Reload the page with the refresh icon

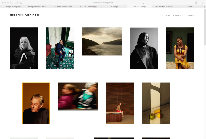[143, 2]
